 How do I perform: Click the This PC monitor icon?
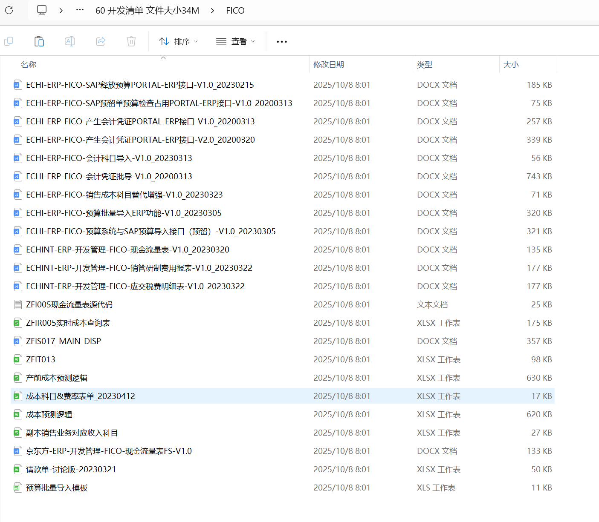point(42,10)
